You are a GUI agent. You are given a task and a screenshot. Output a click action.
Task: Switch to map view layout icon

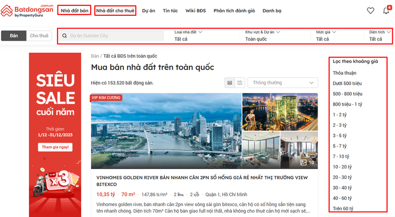(240, 83)
